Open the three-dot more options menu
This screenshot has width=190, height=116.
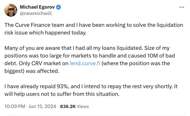coord(182,7)
